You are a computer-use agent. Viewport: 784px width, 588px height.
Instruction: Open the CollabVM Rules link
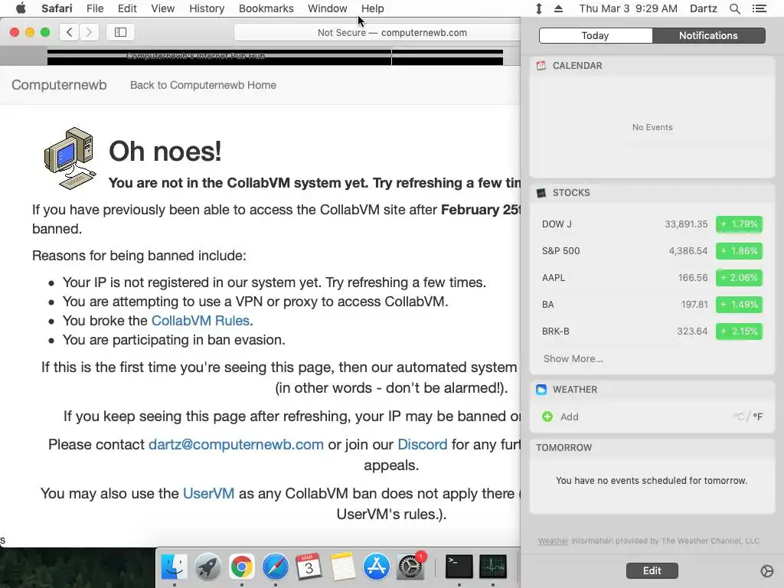click(201, 321)
